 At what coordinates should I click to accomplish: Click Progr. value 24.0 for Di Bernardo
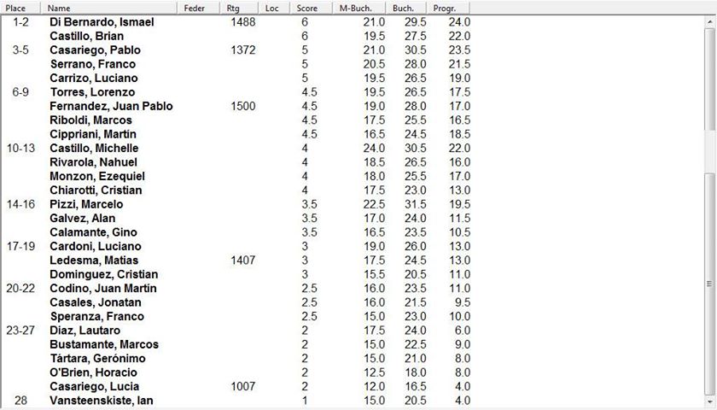459,22
